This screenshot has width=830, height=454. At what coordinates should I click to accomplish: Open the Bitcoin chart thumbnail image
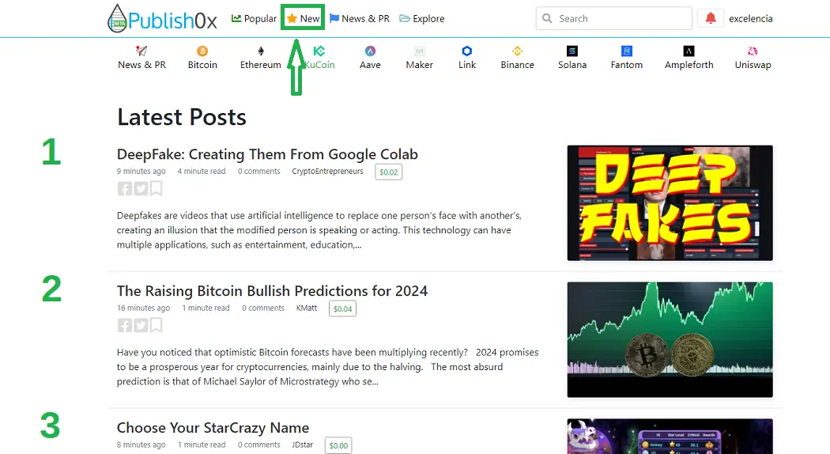(x=670, y=339)
